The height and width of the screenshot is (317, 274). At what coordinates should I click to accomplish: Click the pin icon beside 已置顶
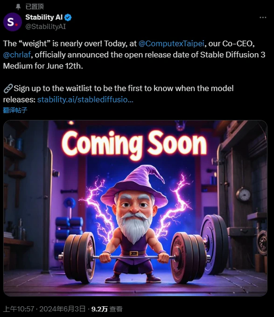click(18, 7)
